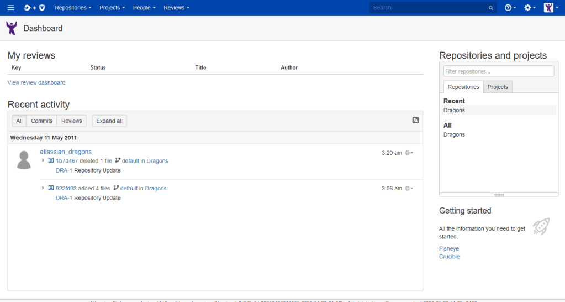Screen dimensions: 565x302
Task: Click the Fisheye Crucible logo
Action: click(34, 8)
